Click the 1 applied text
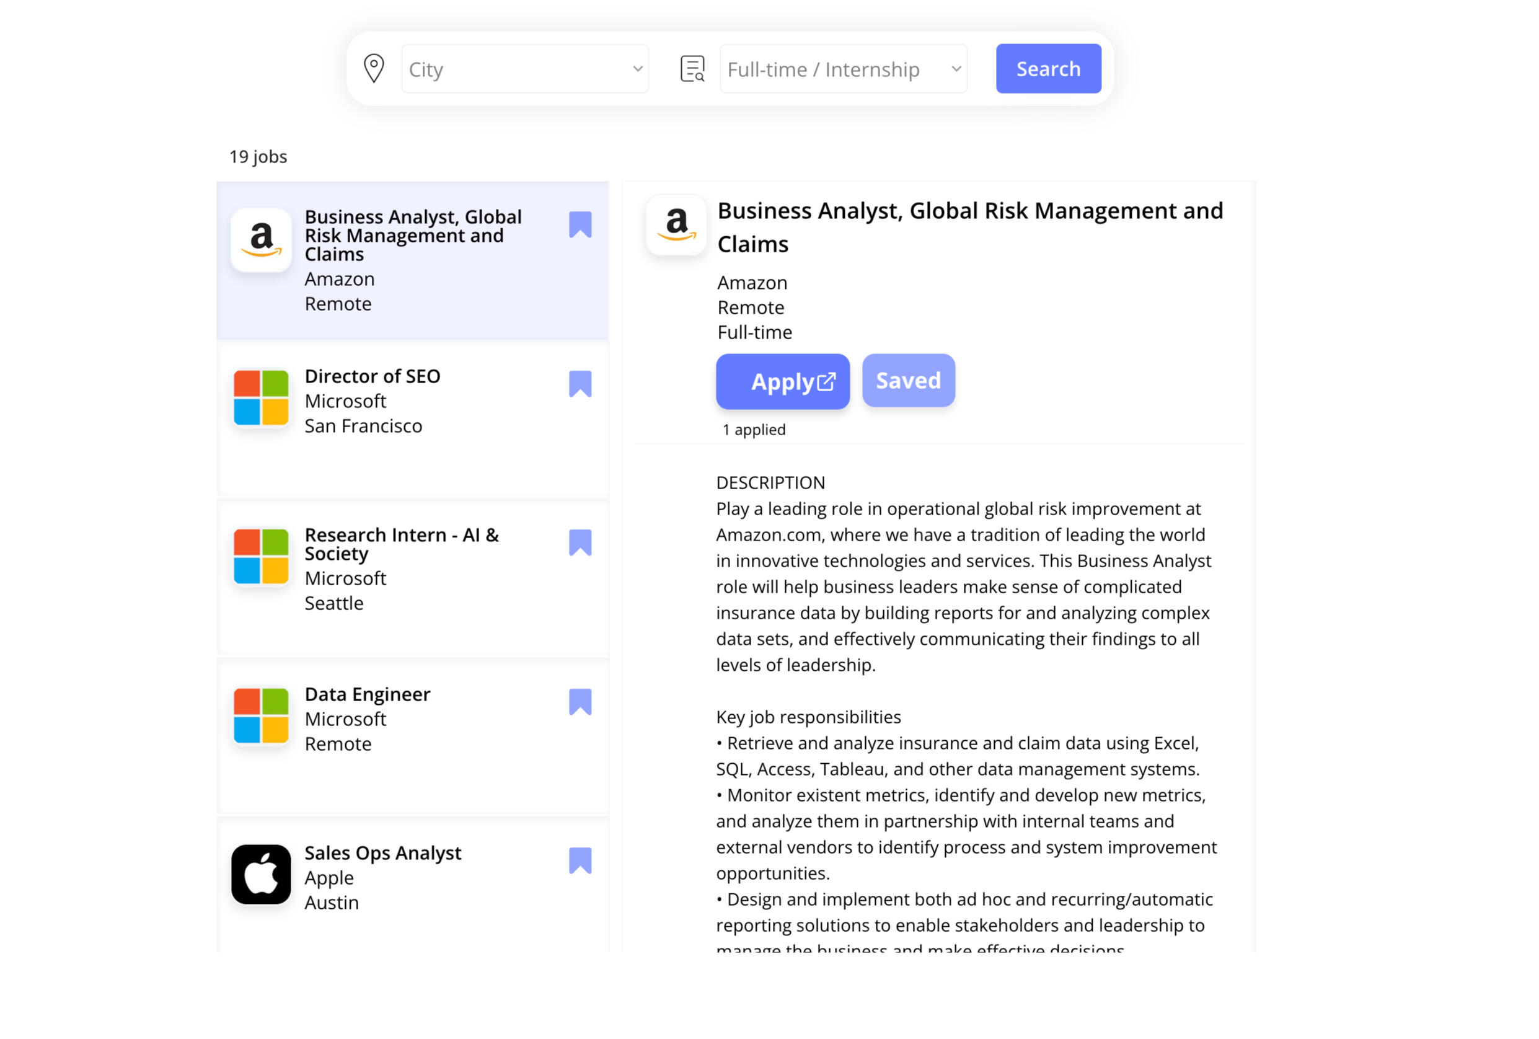The height and width of the screenshot is (1039, 1539). coord(754,430)
